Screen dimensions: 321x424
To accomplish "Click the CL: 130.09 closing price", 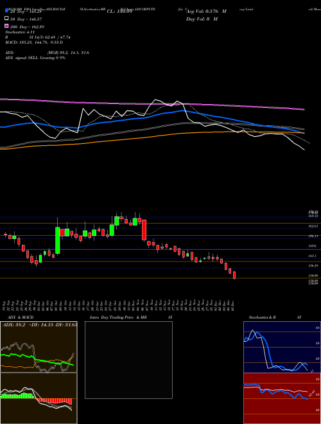I will coord(119,12).
